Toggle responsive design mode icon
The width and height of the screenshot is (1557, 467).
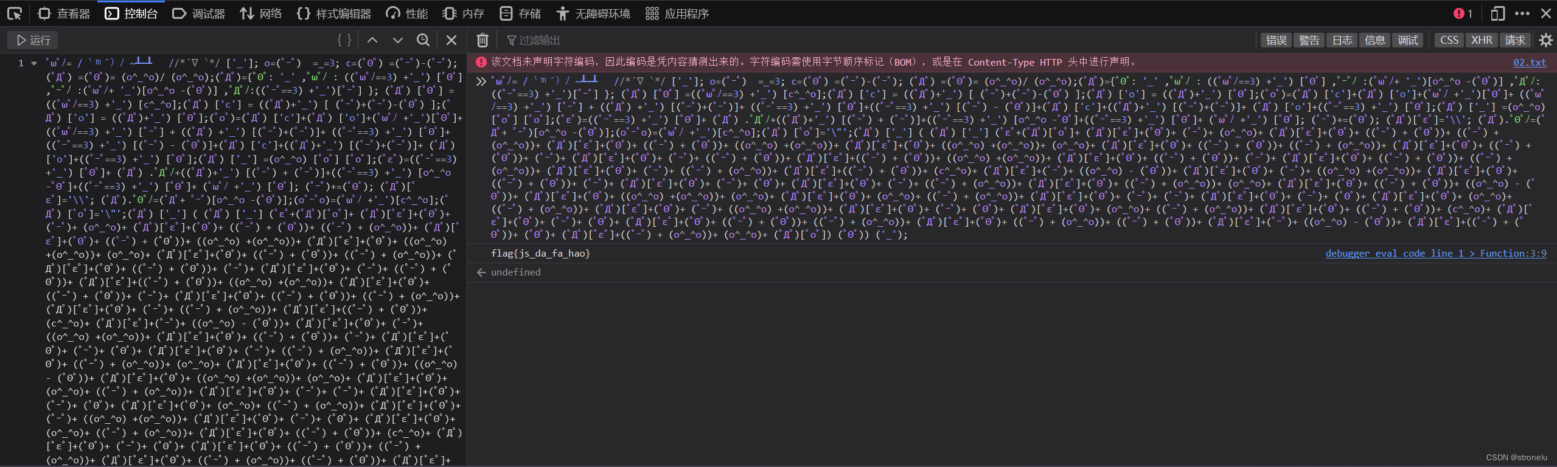(1497, 13)
